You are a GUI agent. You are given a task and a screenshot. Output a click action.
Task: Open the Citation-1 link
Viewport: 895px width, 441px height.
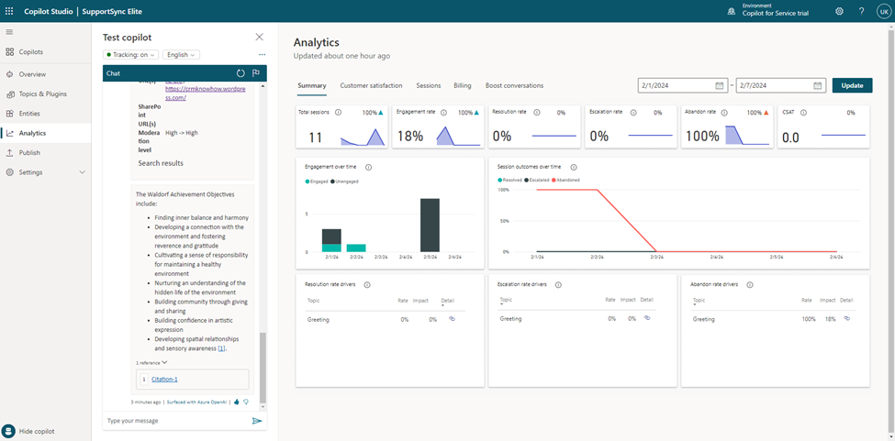(164, 379)
